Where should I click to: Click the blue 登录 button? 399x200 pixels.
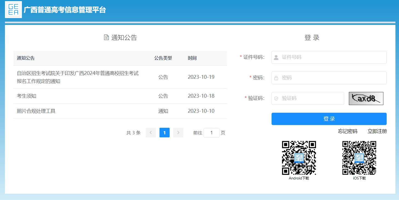click(x=329, y=119)
